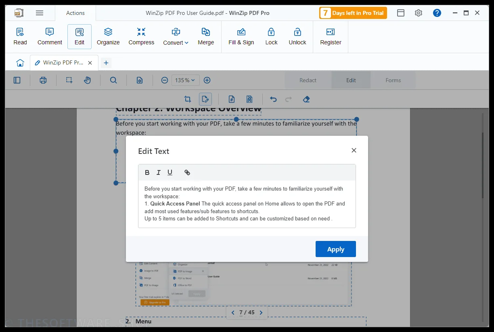Screen dimensions: 494x332
Task: Click the Register button
Action: coord(331,37)
